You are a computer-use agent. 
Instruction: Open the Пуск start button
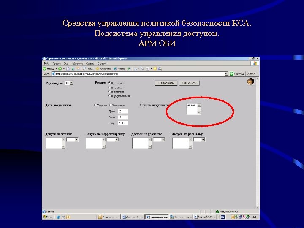48,217
